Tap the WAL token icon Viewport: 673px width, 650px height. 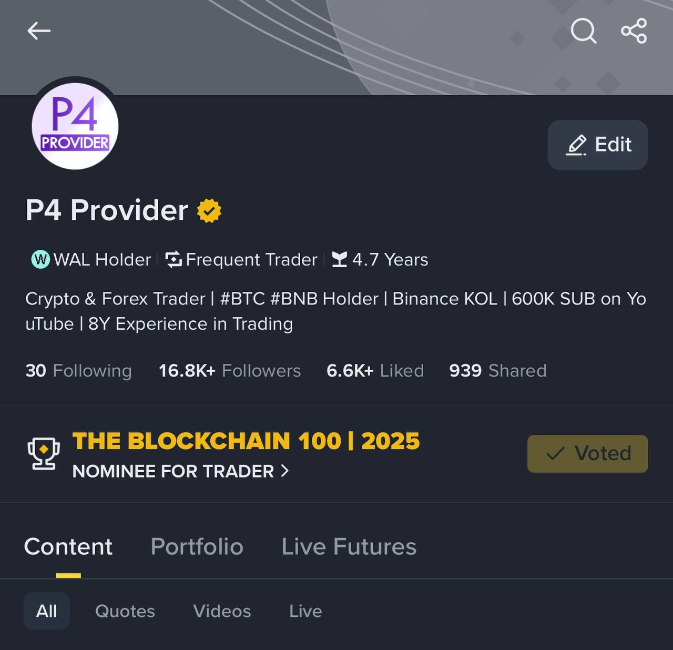(x=40, y=259)
